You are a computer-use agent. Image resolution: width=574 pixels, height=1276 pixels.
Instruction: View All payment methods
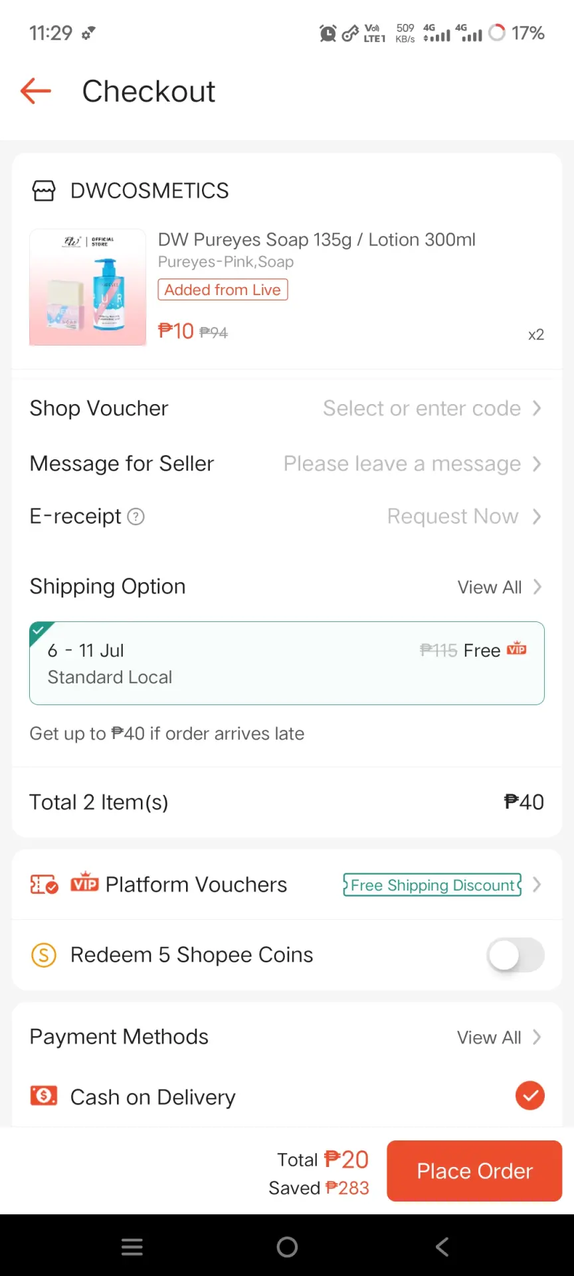pos(499,1037)
